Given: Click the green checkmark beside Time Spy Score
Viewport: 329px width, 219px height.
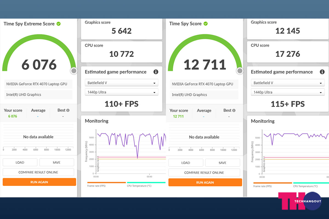Looking at the screenshot, I should [x=206, y=24].
